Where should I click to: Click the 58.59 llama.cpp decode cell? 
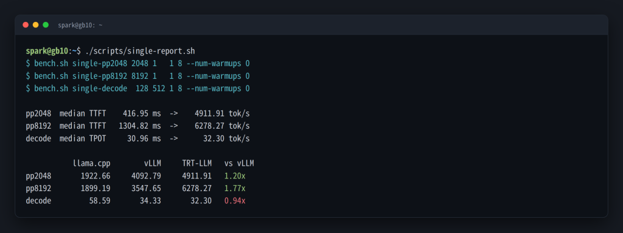pyautogui.click(x=100, y=201)
